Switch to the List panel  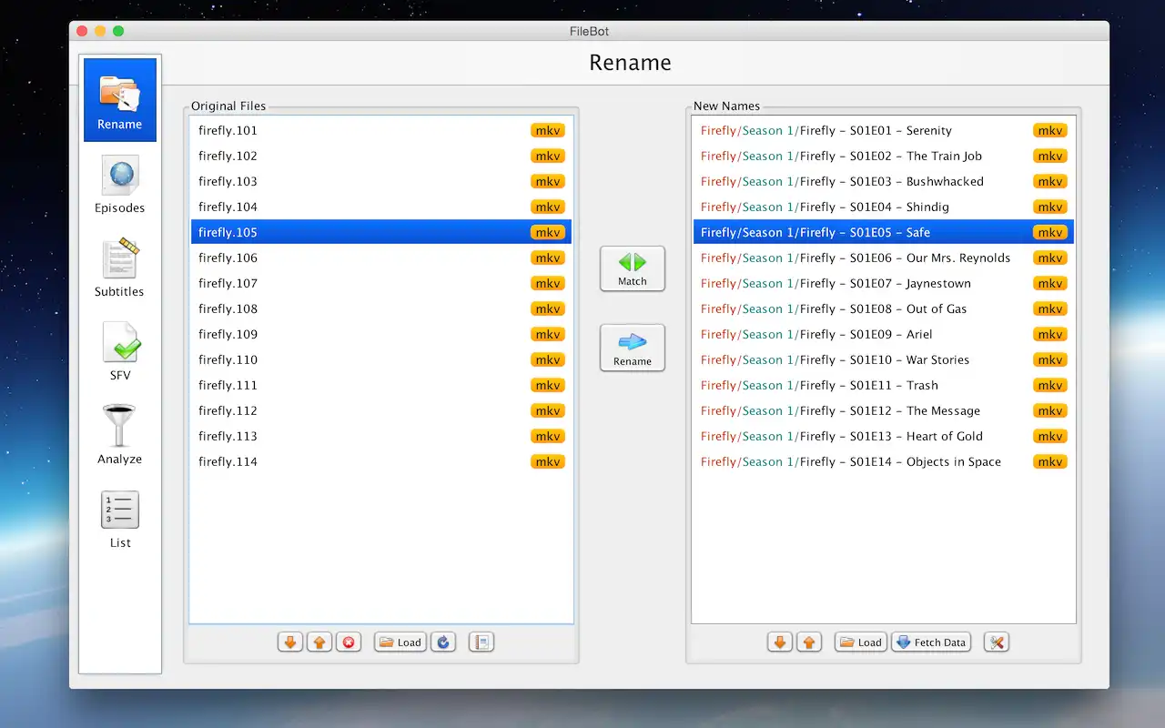tap(120, 520)
